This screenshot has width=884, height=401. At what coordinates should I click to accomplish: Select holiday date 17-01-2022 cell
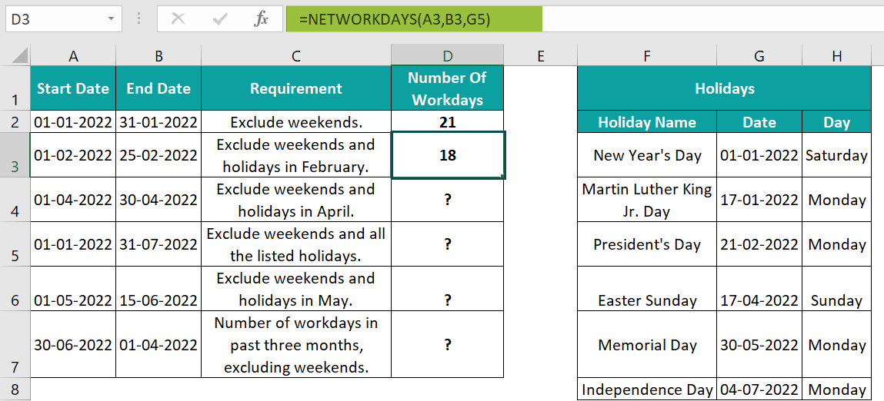coord(759,200)
